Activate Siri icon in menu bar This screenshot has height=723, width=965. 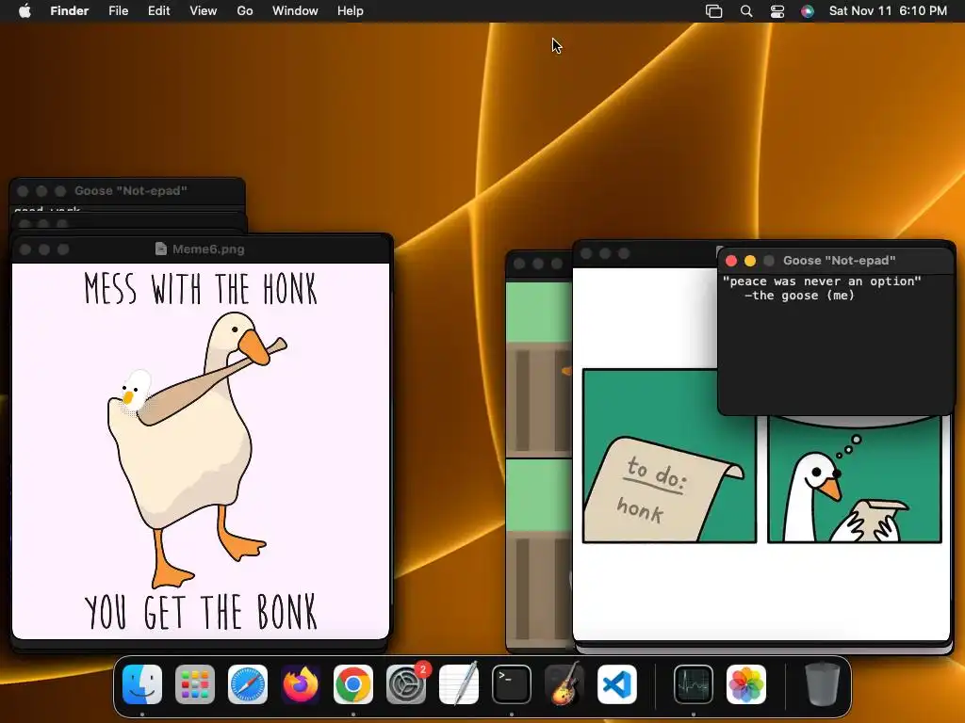click(x=808, y=11)
